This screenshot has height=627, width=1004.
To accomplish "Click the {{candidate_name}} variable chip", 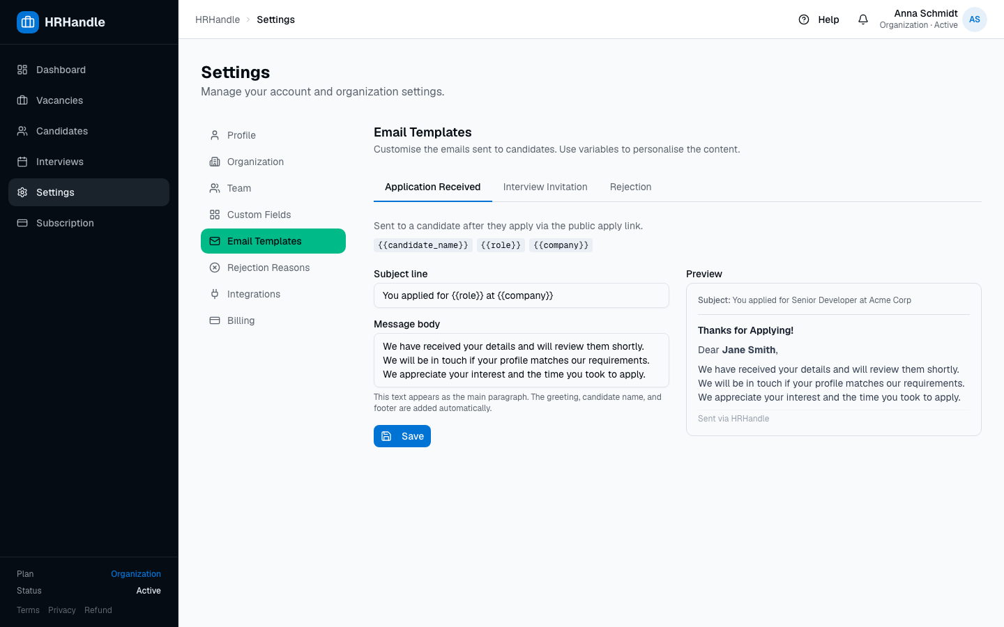I will [x=423, y=245].
